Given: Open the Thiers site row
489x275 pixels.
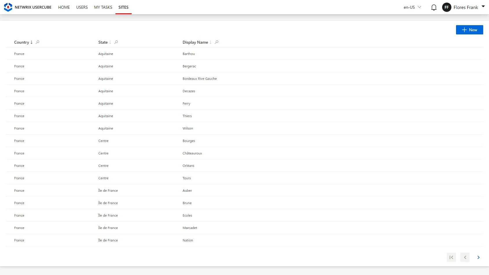Looking at the screenshot, I should [x=244, y=116].
